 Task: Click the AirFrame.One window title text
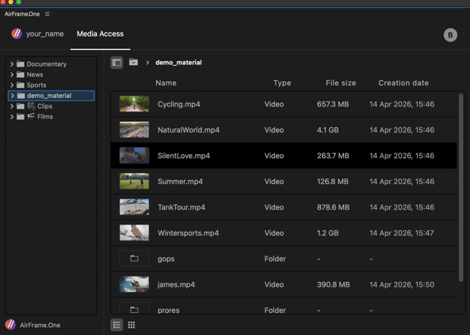22,14
